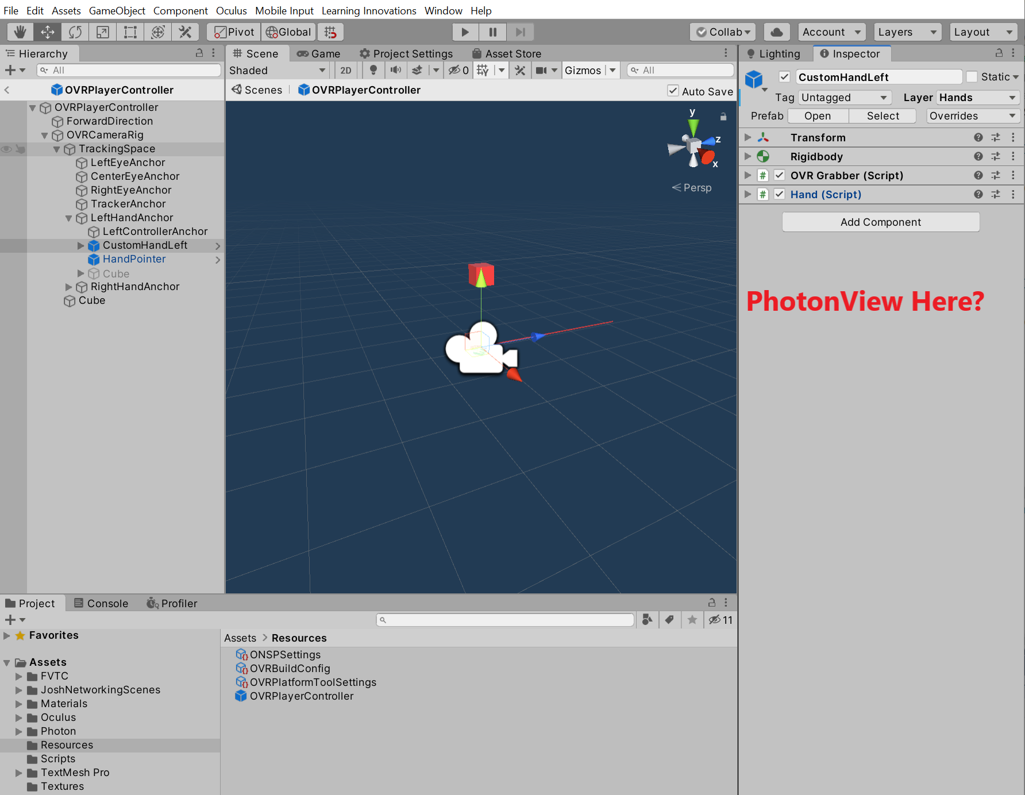
Task: Toggle scene audio speaker icon
Action: coord(396,70)
